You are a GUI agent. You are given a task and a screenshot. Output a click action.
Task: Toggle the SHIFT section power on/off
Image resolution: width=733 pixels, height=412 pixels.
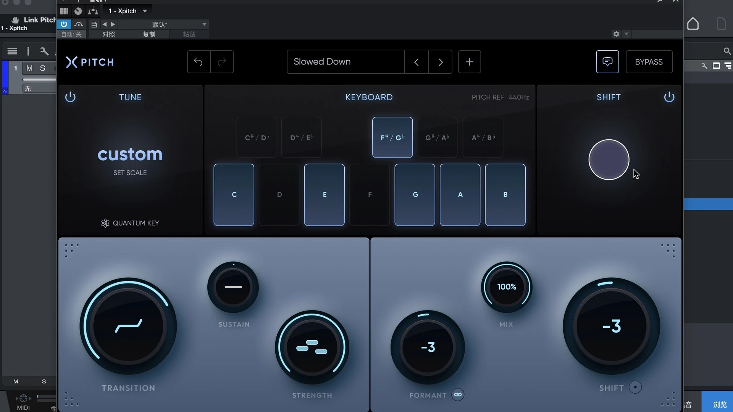coord(670,97)
